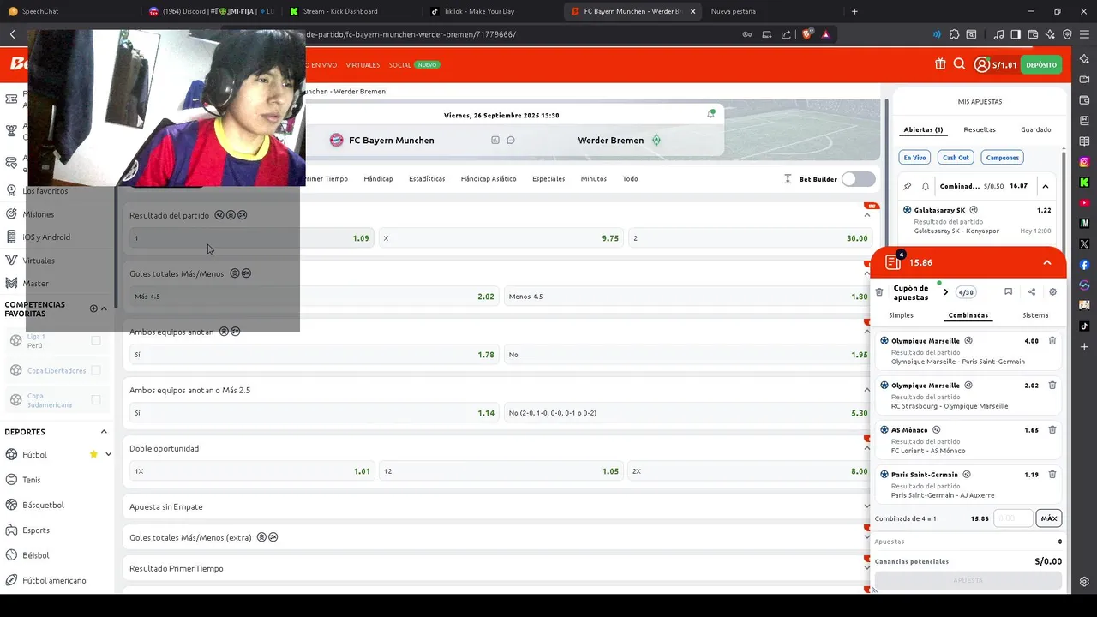Click the search magnifier in site header
This screenshot has width=1097, height=617.
click(959, 64)
